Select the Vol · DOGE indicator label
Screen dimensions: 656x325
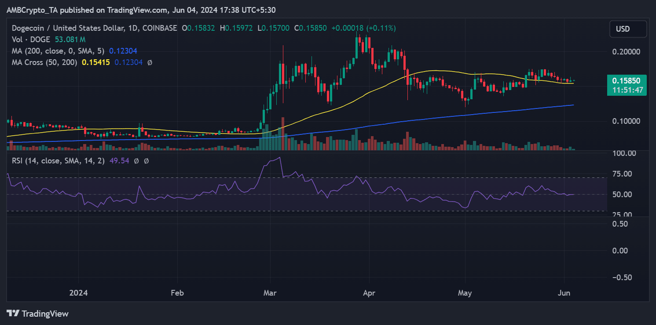click(x=31, y=40)
